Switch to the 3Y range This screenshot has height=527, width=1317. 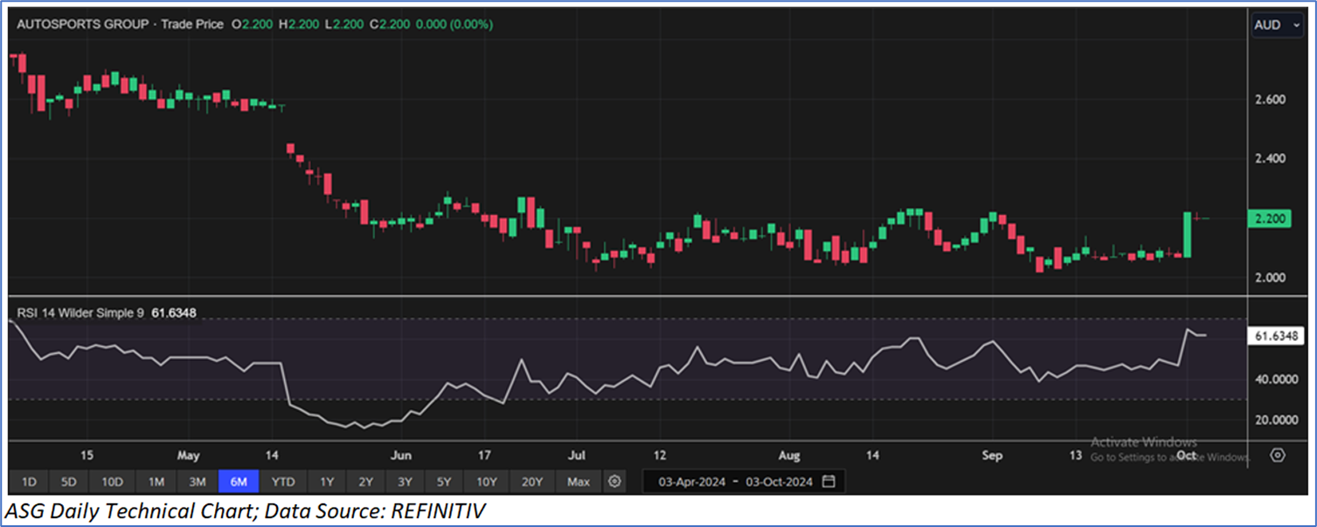(x=405, y=482)
